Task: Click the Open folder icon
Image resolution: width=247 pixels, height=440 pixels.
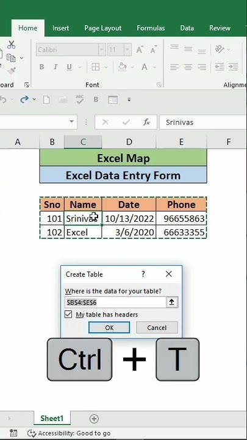Action: coord(63,100)
